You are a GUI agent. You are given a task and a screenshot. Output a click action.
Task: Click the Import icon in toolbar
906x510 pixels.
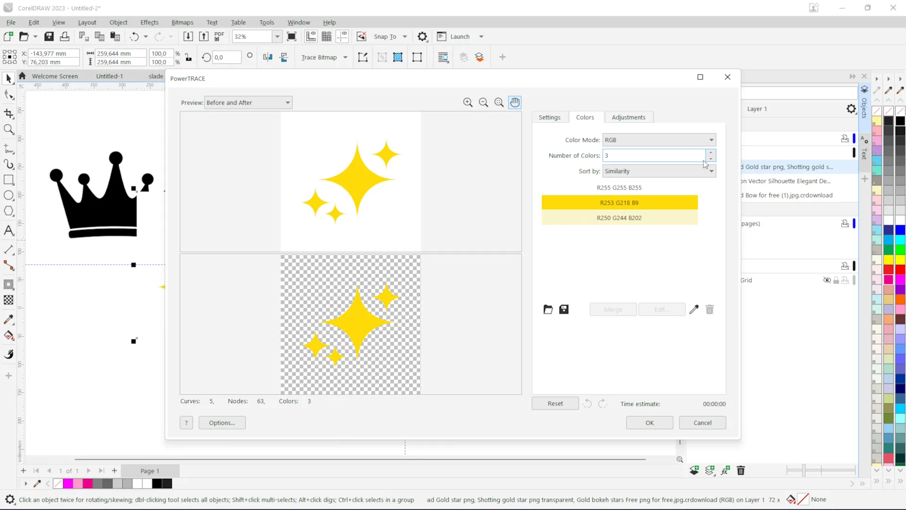coord(188,36)
